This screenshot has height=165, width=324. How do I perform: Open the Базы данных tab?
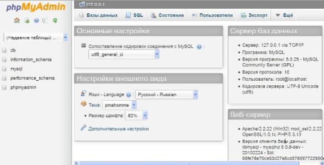(99, 15)
